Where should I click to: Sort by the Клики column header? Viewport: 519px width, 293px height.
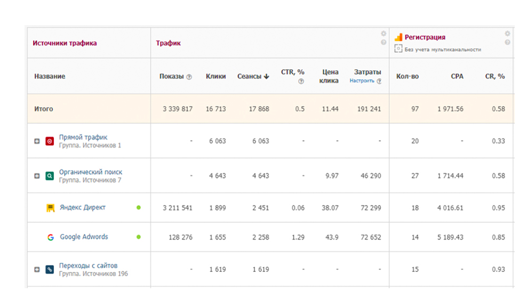point(216,76)
